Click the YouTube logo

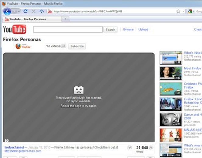click(15, 29)
